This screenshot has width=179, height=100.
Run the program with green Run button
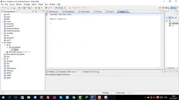click(24, 8)
